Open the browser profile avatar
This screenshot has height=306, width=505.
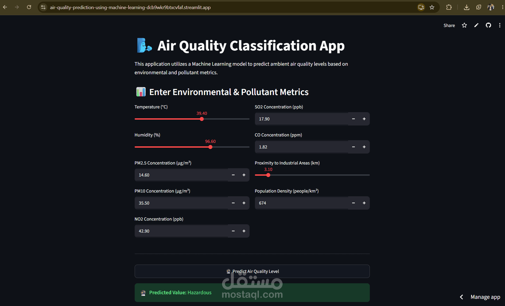click(491, 7)
